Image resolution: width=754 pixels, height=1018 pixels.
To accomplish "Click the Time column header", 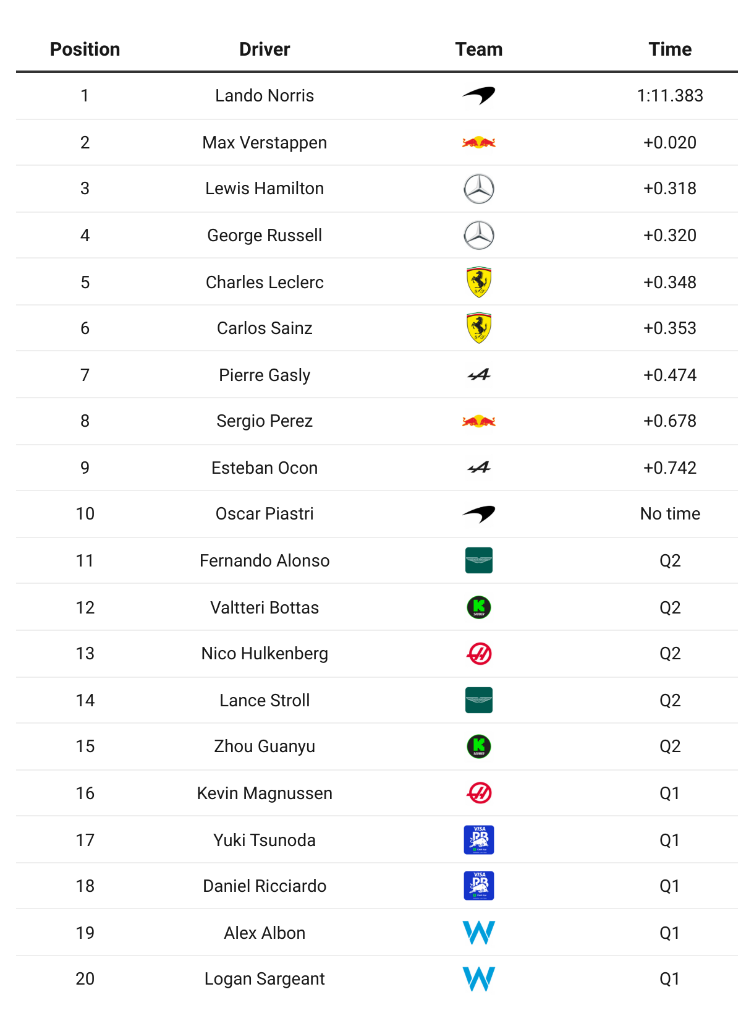I will (670, 49).
